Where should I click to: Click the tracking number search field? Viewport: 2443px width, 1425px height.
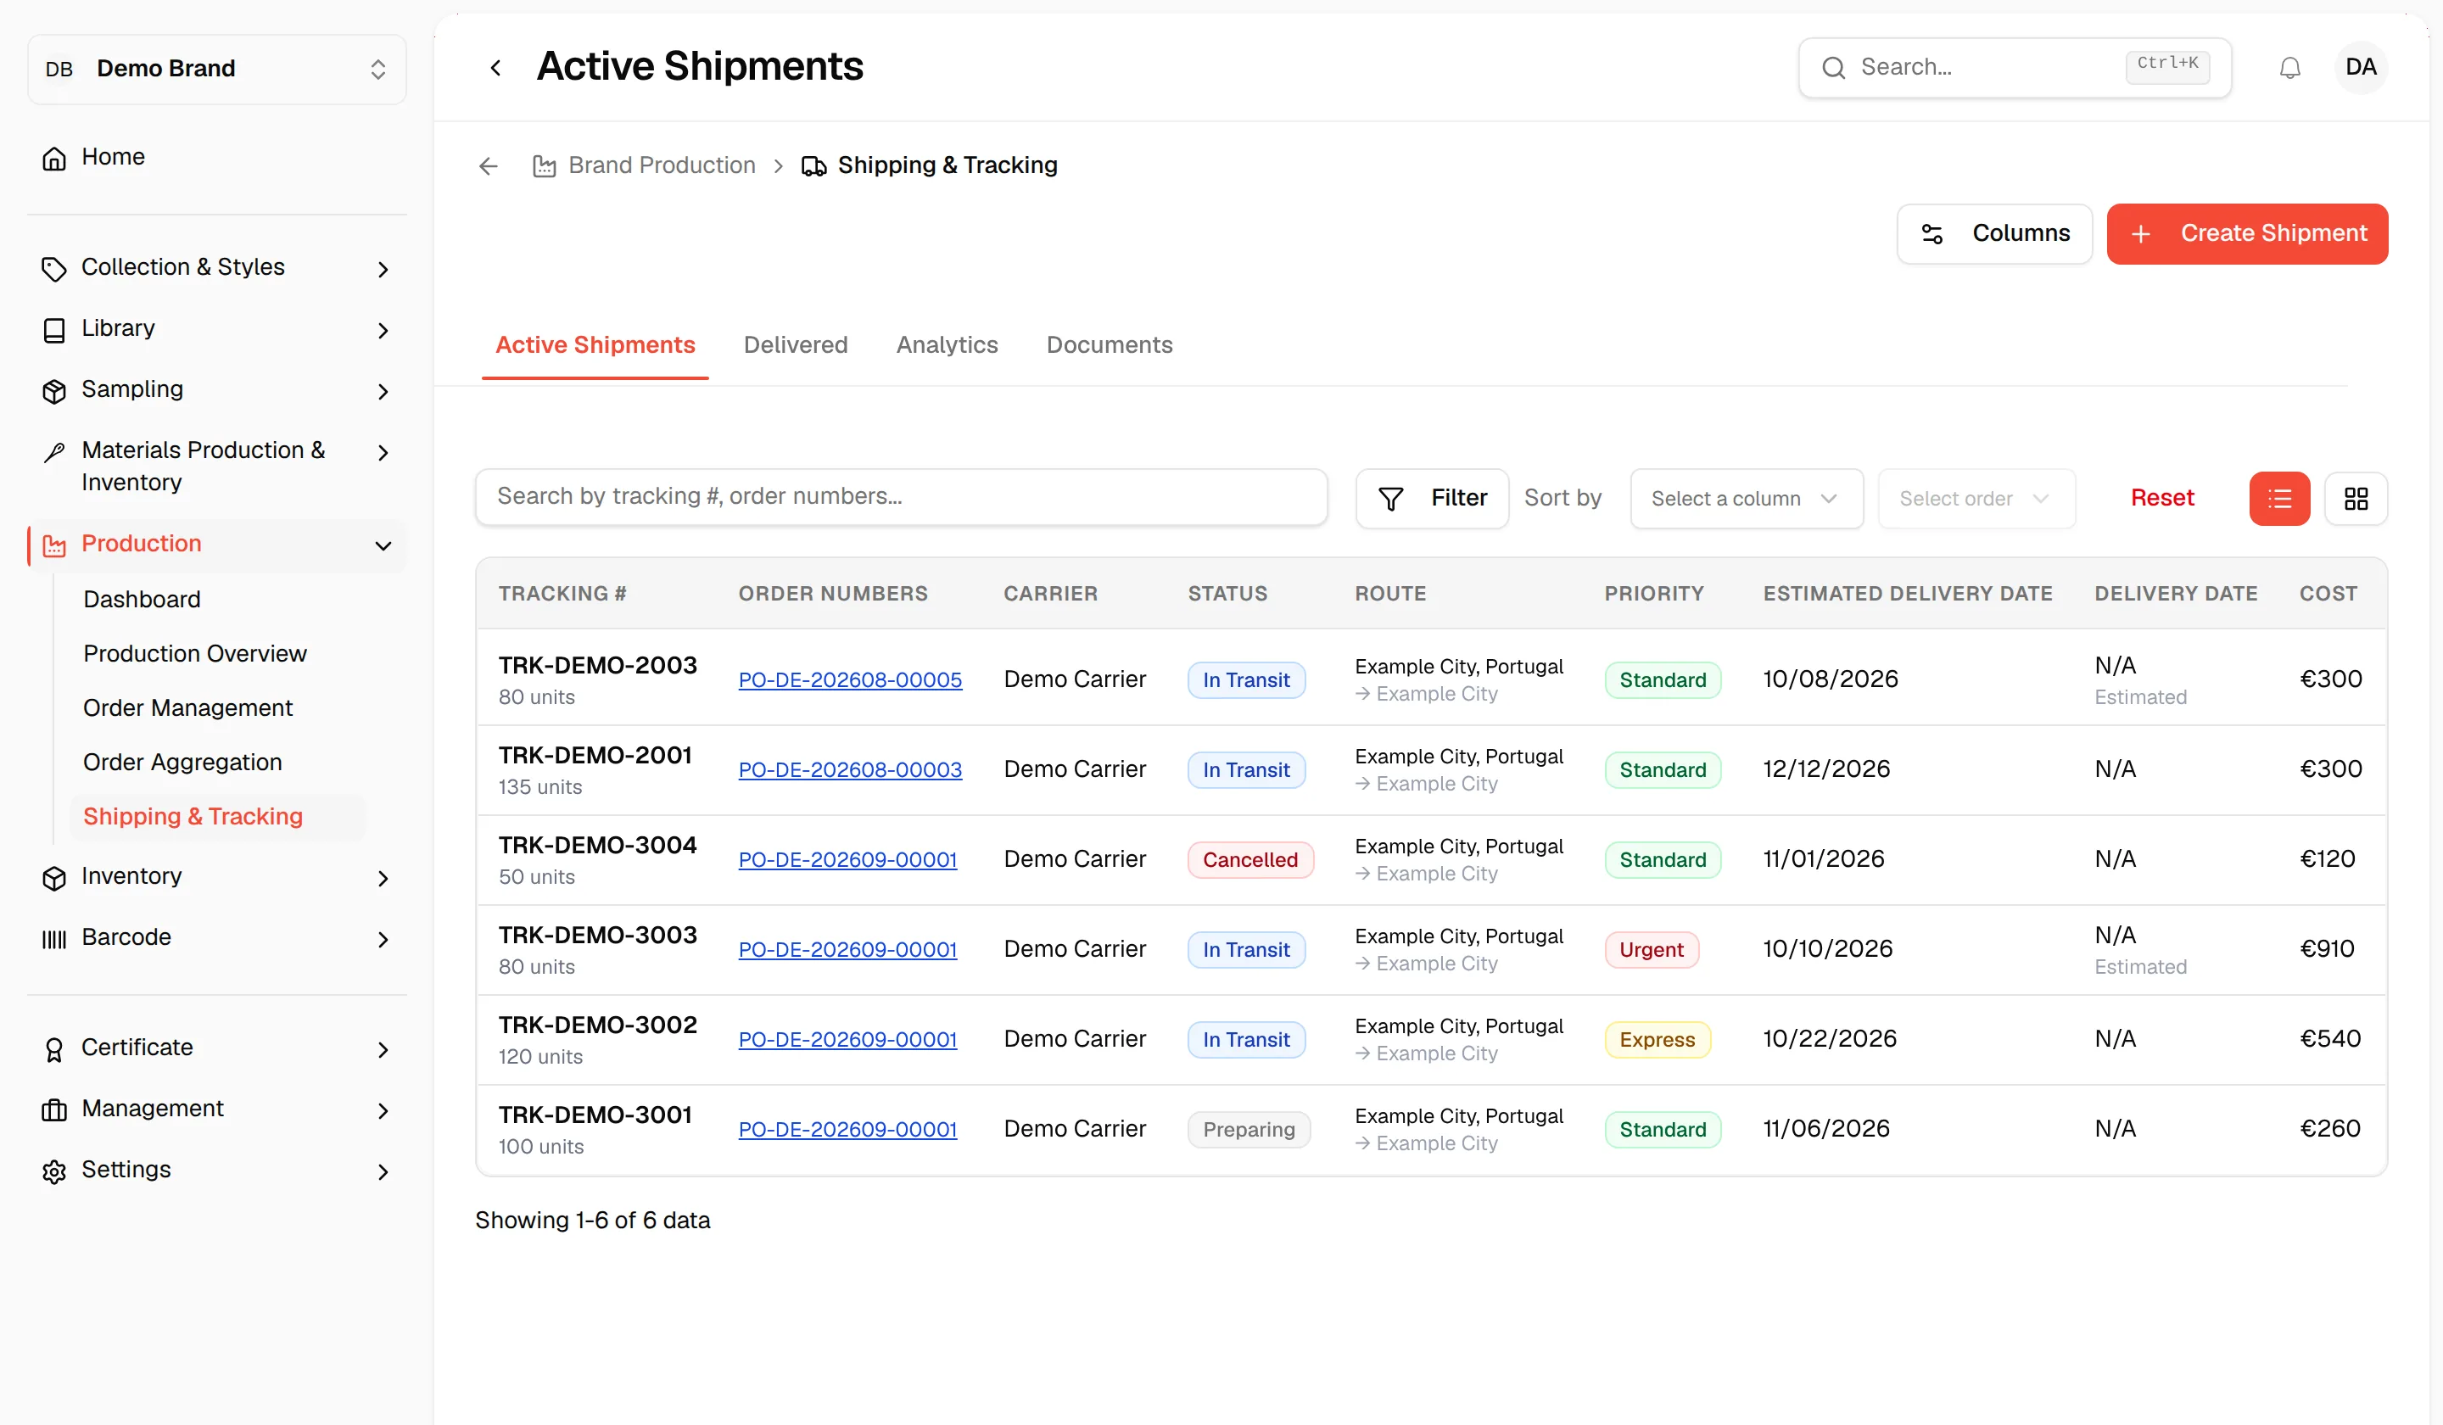[x=901, y=497]
